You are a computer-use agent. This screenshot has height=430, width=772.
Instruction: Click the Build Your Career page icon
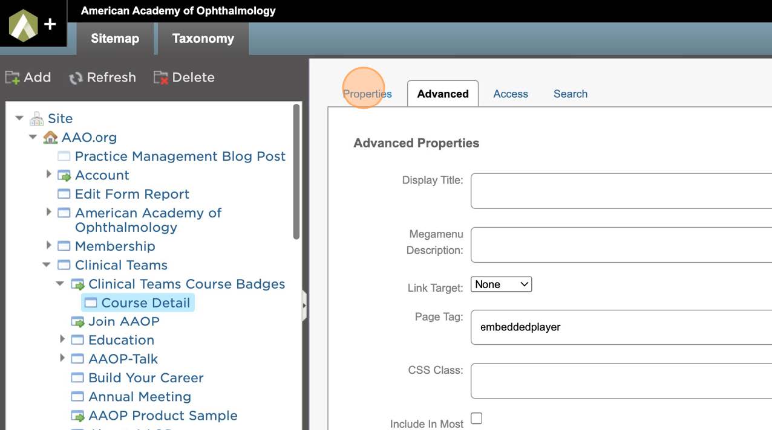pyautogui.click(x=77, y=377)
